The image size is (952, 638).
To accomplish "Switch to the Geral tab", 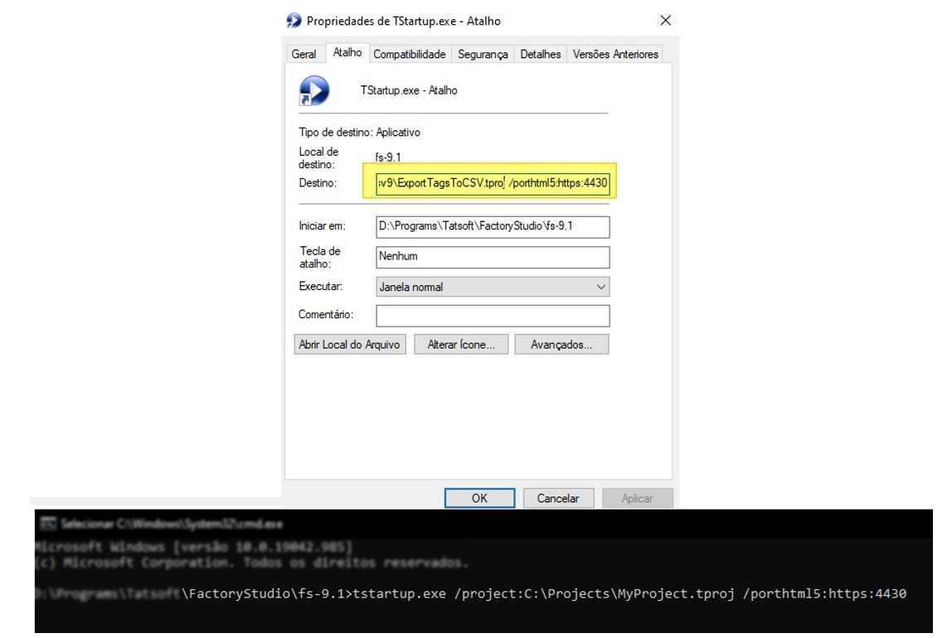I will pyautogui.click(x=304, y=54).
